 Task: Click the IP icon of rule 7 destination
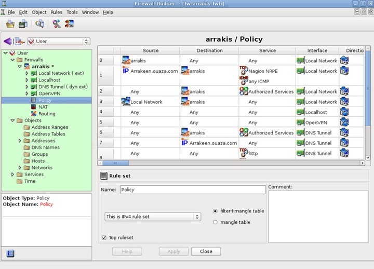(184, 142)
